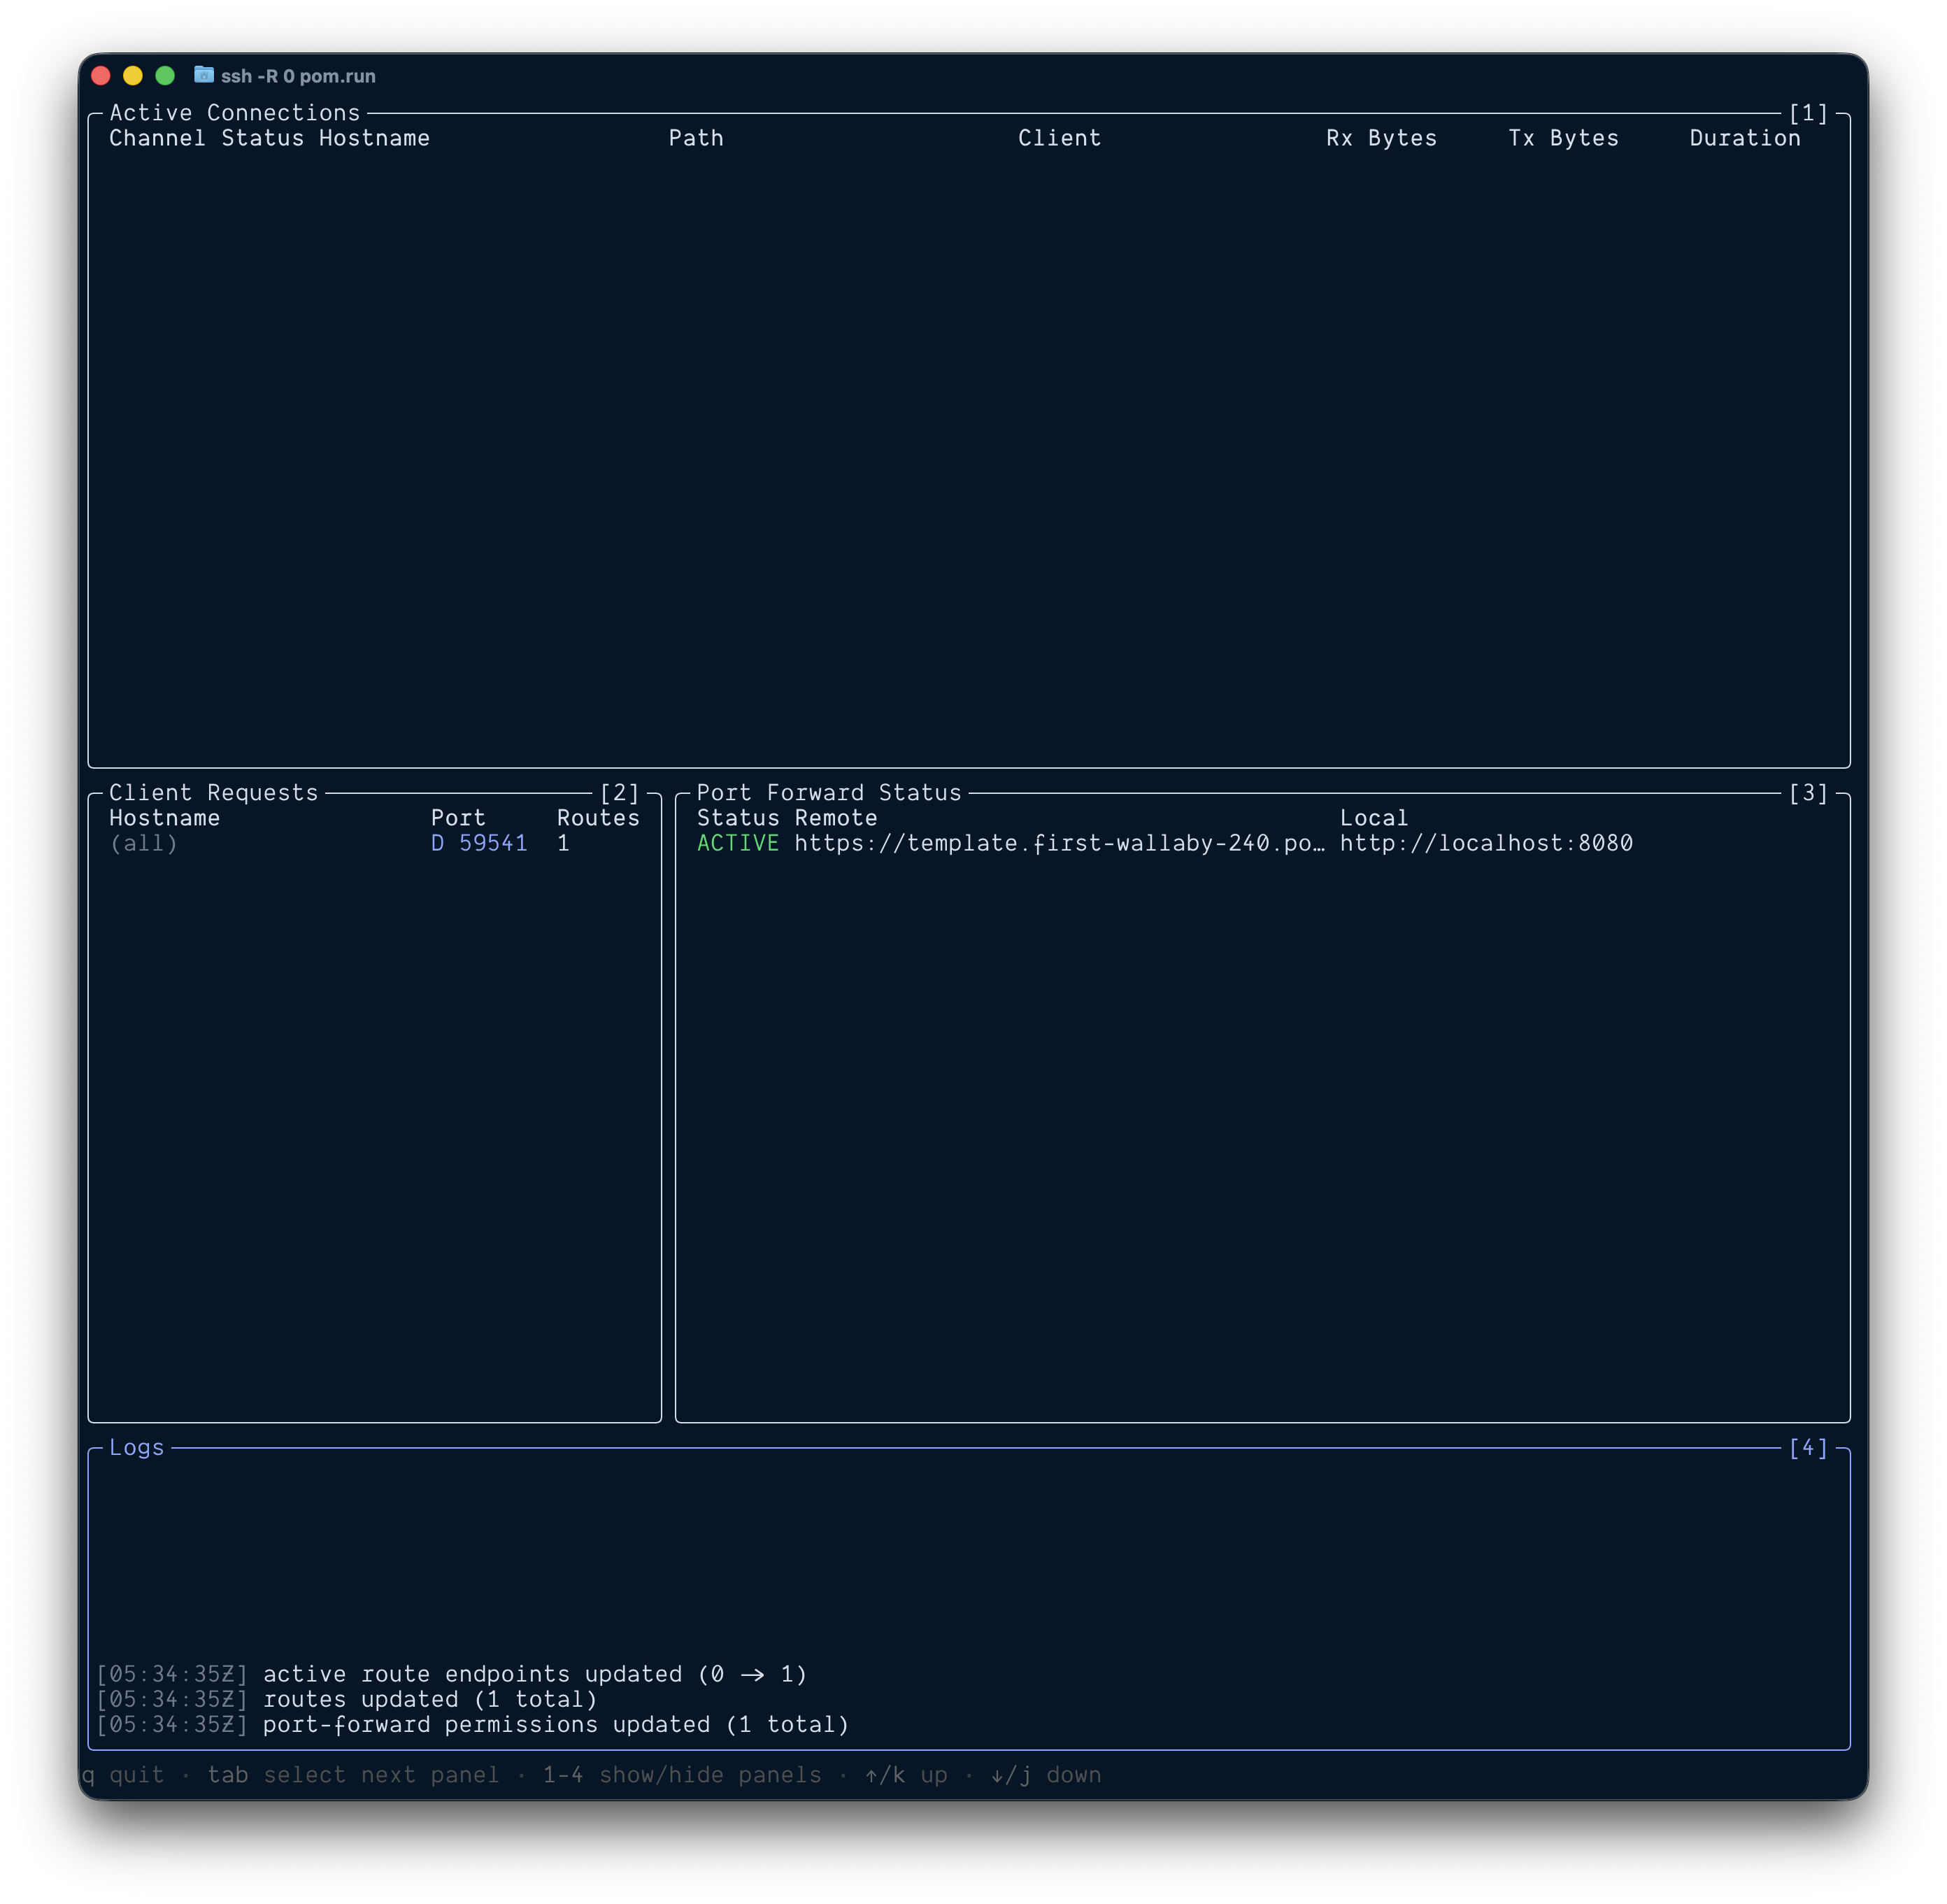Click the [4] Logs panel toggle label
This screenshot has width=1947, height=1904.
(x=1808, y=1448)
